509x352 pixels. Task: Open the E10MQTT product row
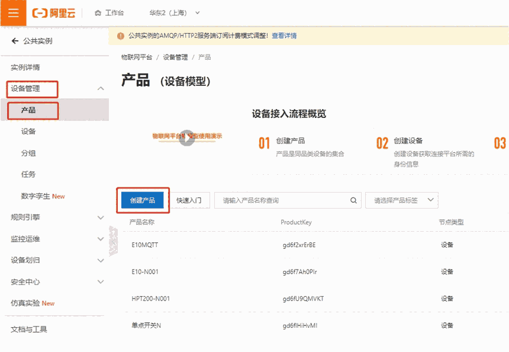tap(145, 245)
